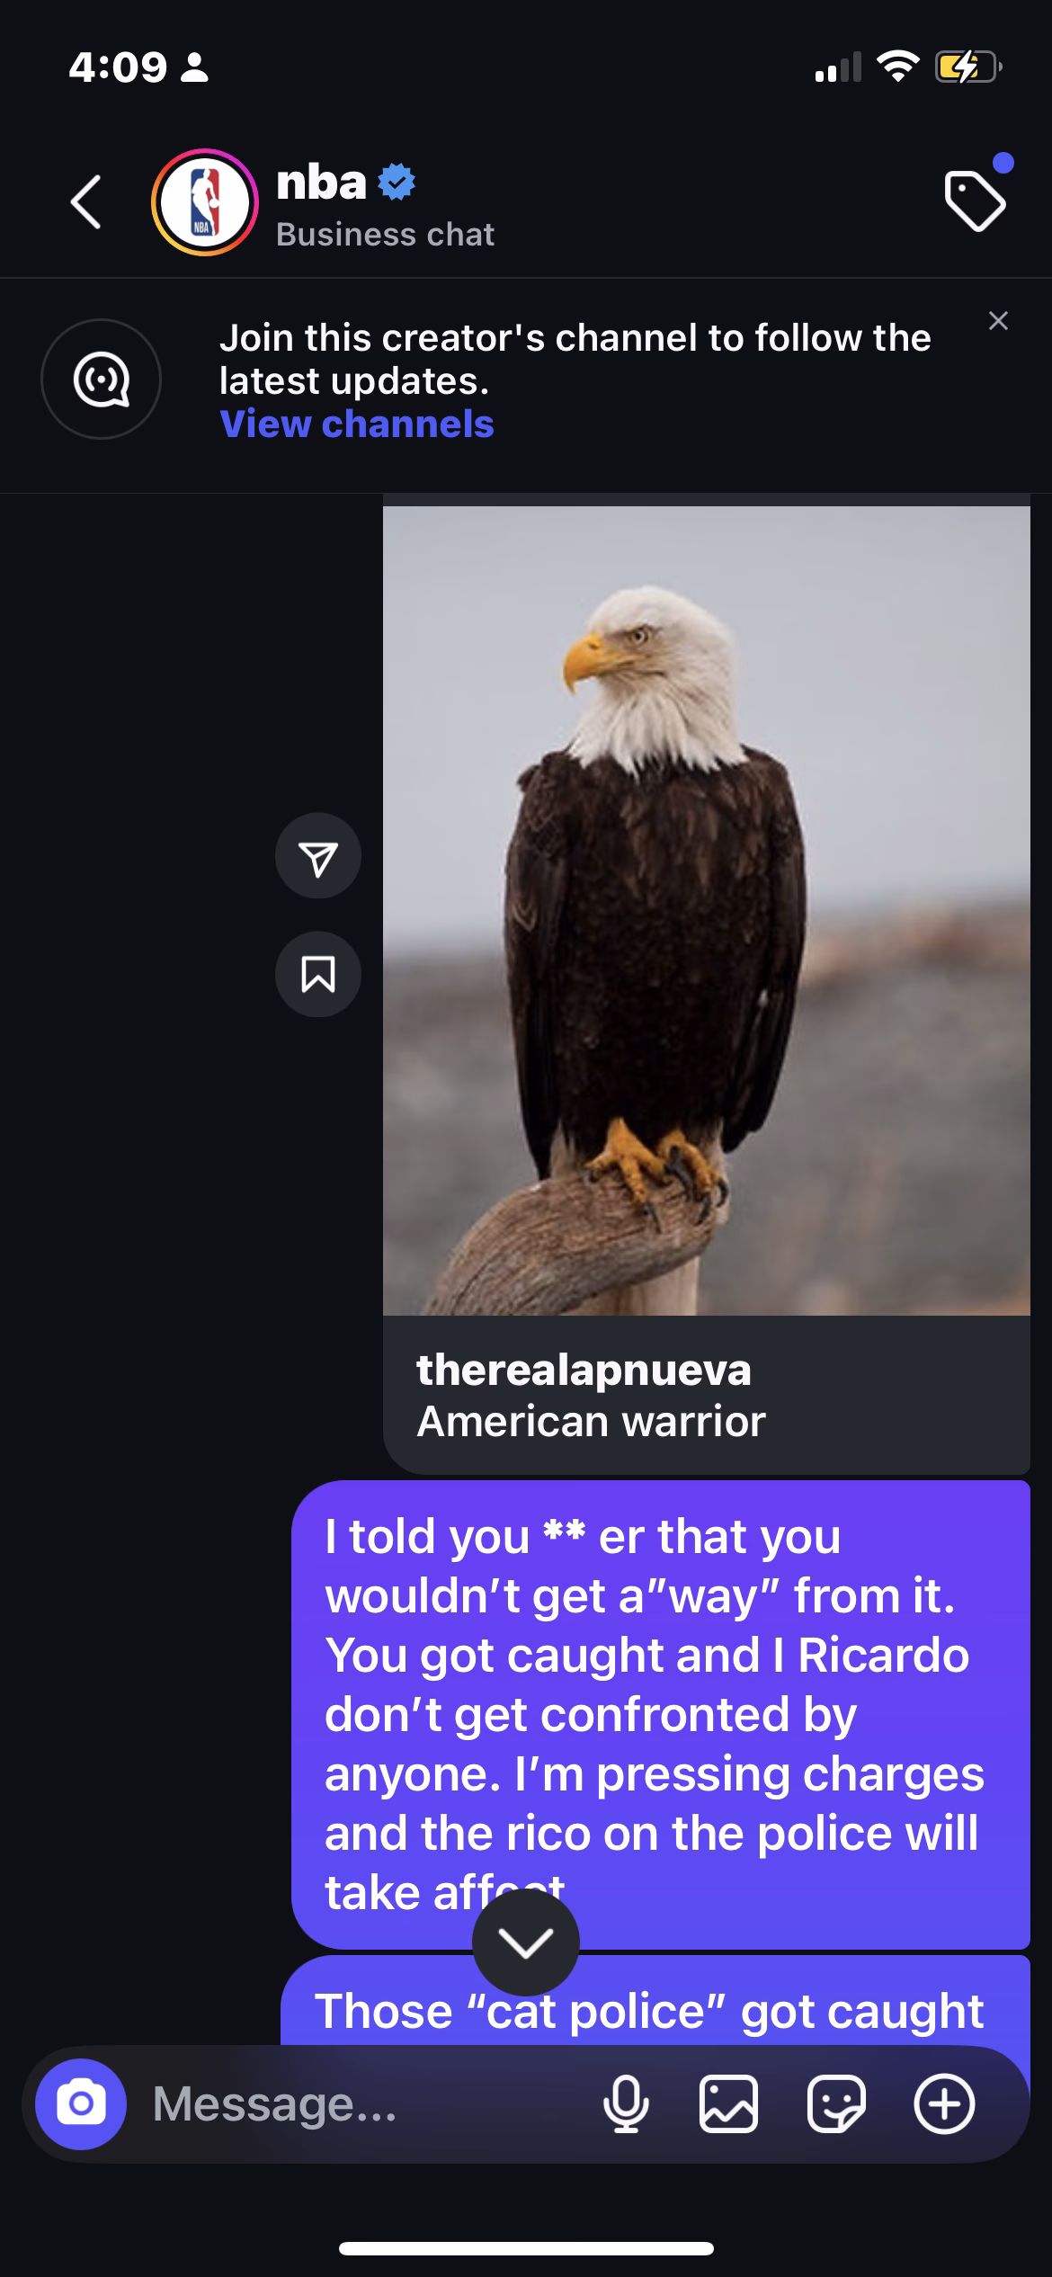Start a voice message with microphone icon
The height and width of the screenshot is (2277, 1052).
tap(626, 2104)
